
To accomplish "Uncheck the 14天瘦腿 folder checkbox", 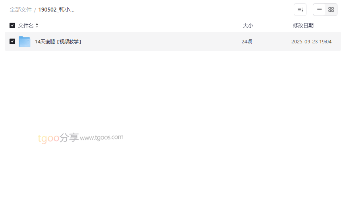I will point(12,41).
